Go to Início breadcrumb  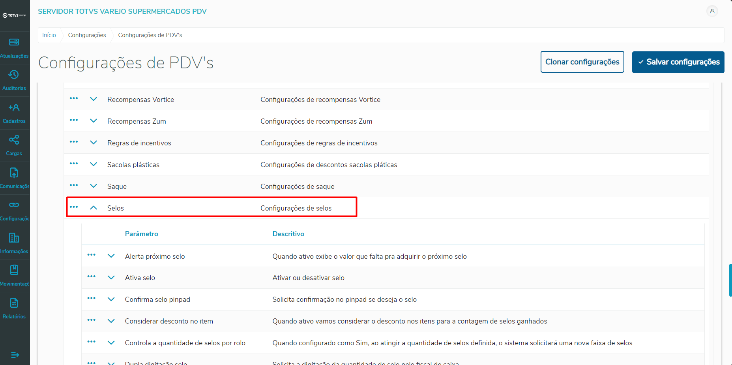(x=49, y=35)
